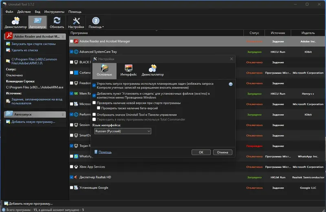Toggle 'Установить и следить' context menu checkbox
Screen dimensions: 326x212
point(94,95)
